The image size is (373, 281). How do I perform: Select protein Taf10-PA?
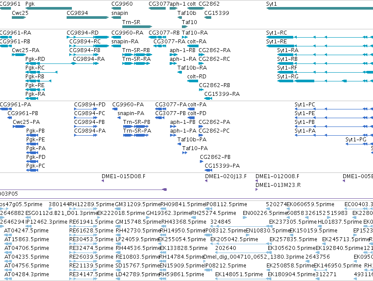(185, 153)
